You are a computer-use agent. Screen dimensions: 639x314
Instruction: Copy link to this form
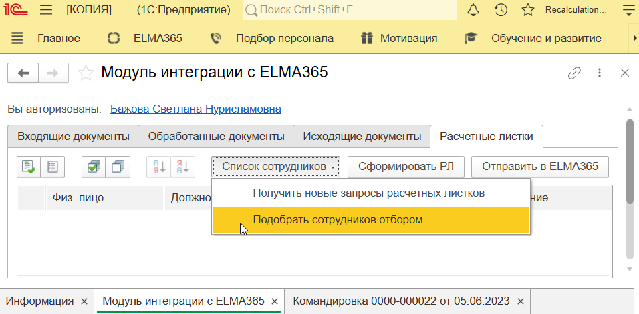pos(574,73)
